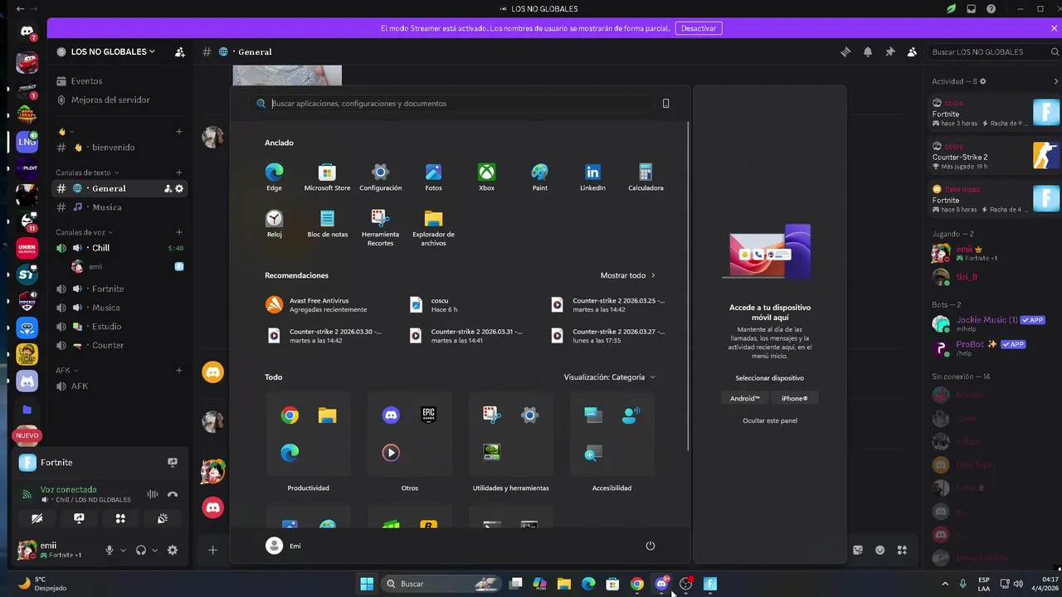Collapse the AFK category

[67, 371]
